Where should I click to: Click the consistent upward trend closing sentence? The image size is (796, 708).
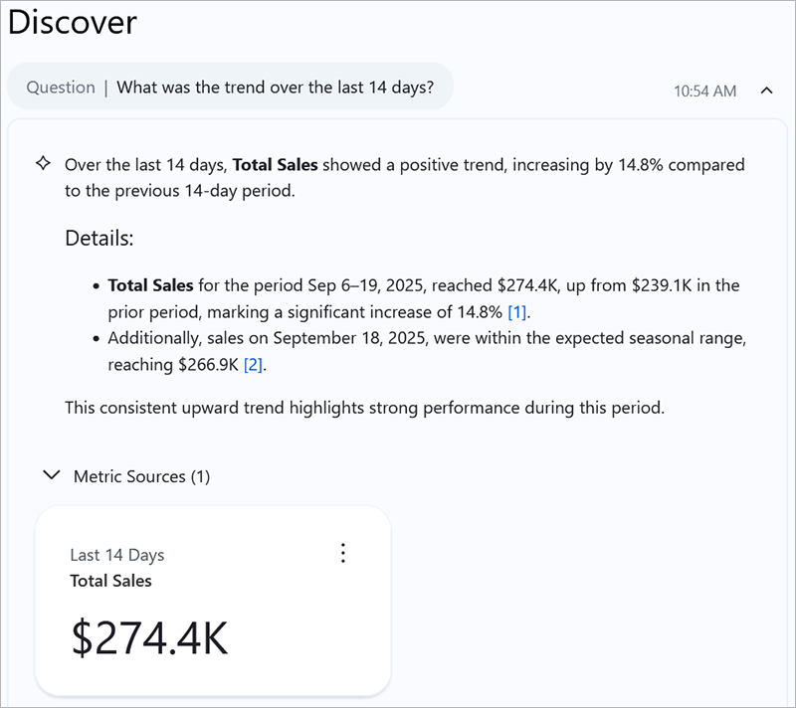click(364, 407)
